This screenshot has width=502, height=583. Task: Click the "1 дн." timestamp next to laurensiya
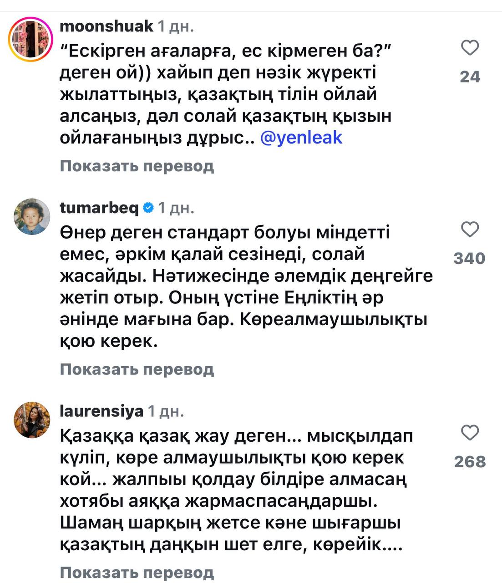coord(166,411)
